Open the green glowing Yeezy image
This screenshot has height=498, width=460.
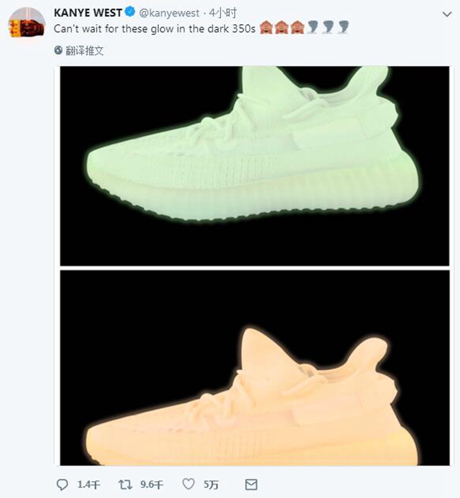(255, 166)
